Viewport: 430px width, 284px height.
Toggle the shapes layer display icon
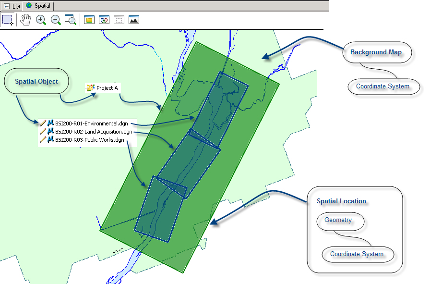pyautogui.click(x=104, y=20)
